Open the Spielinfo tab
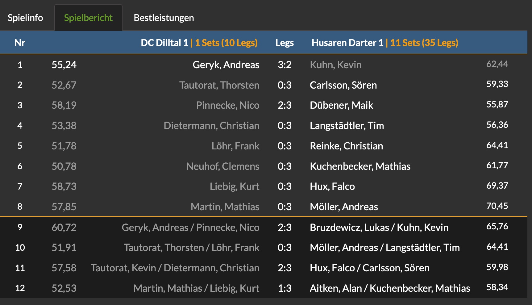The image size is (532, 305). [x=25, y=18]
